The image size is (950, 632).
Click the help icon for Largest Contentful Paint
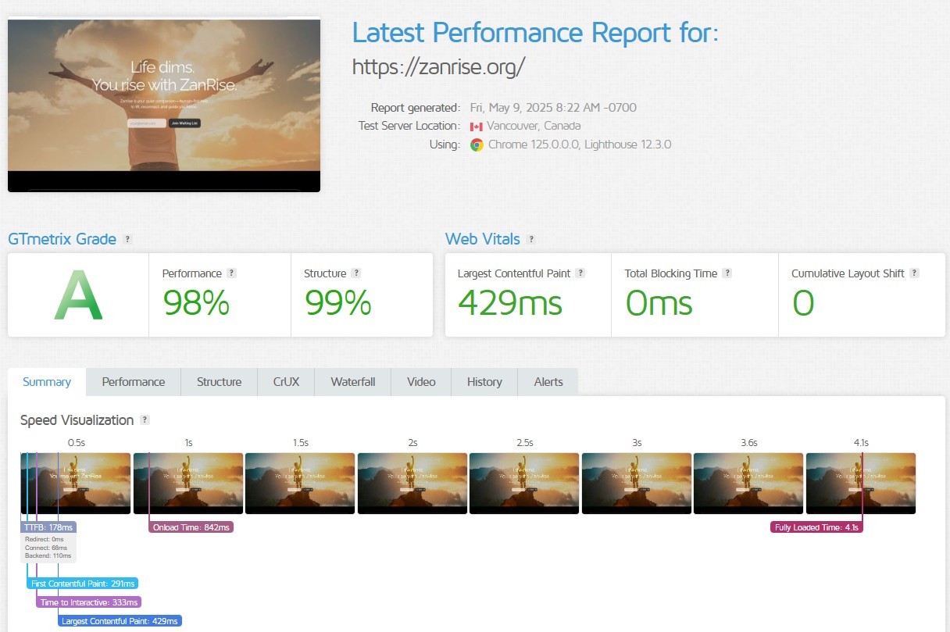580,273
